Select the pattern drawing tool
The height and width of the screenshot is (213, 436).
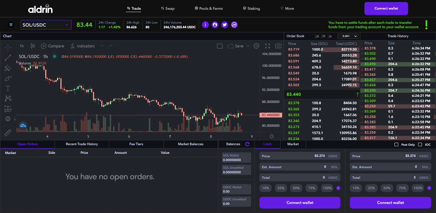(8, 98)
